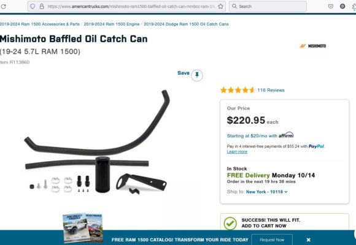Click the Mishimoto brand logo
The height and width of the screenshot is (245, 356).
pos(313,46)
